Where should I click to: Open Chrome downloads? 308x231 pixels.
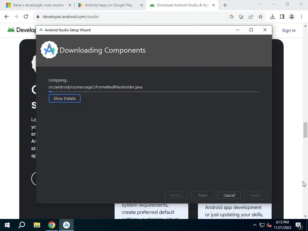[x=272, y=17]
